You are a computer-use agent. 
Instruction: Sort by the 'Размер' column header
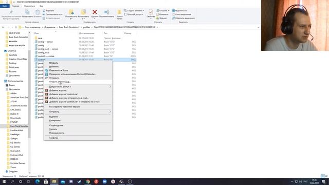(x=127, y=33)
